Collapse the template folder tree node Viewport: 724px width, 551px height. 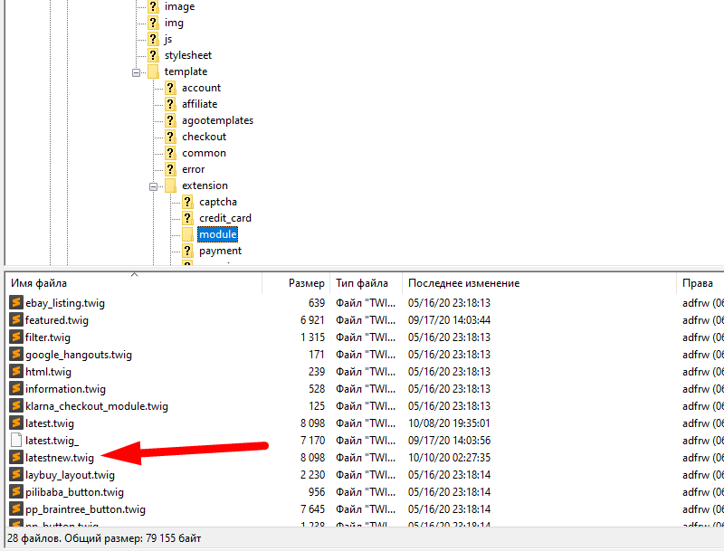point(137,72)
